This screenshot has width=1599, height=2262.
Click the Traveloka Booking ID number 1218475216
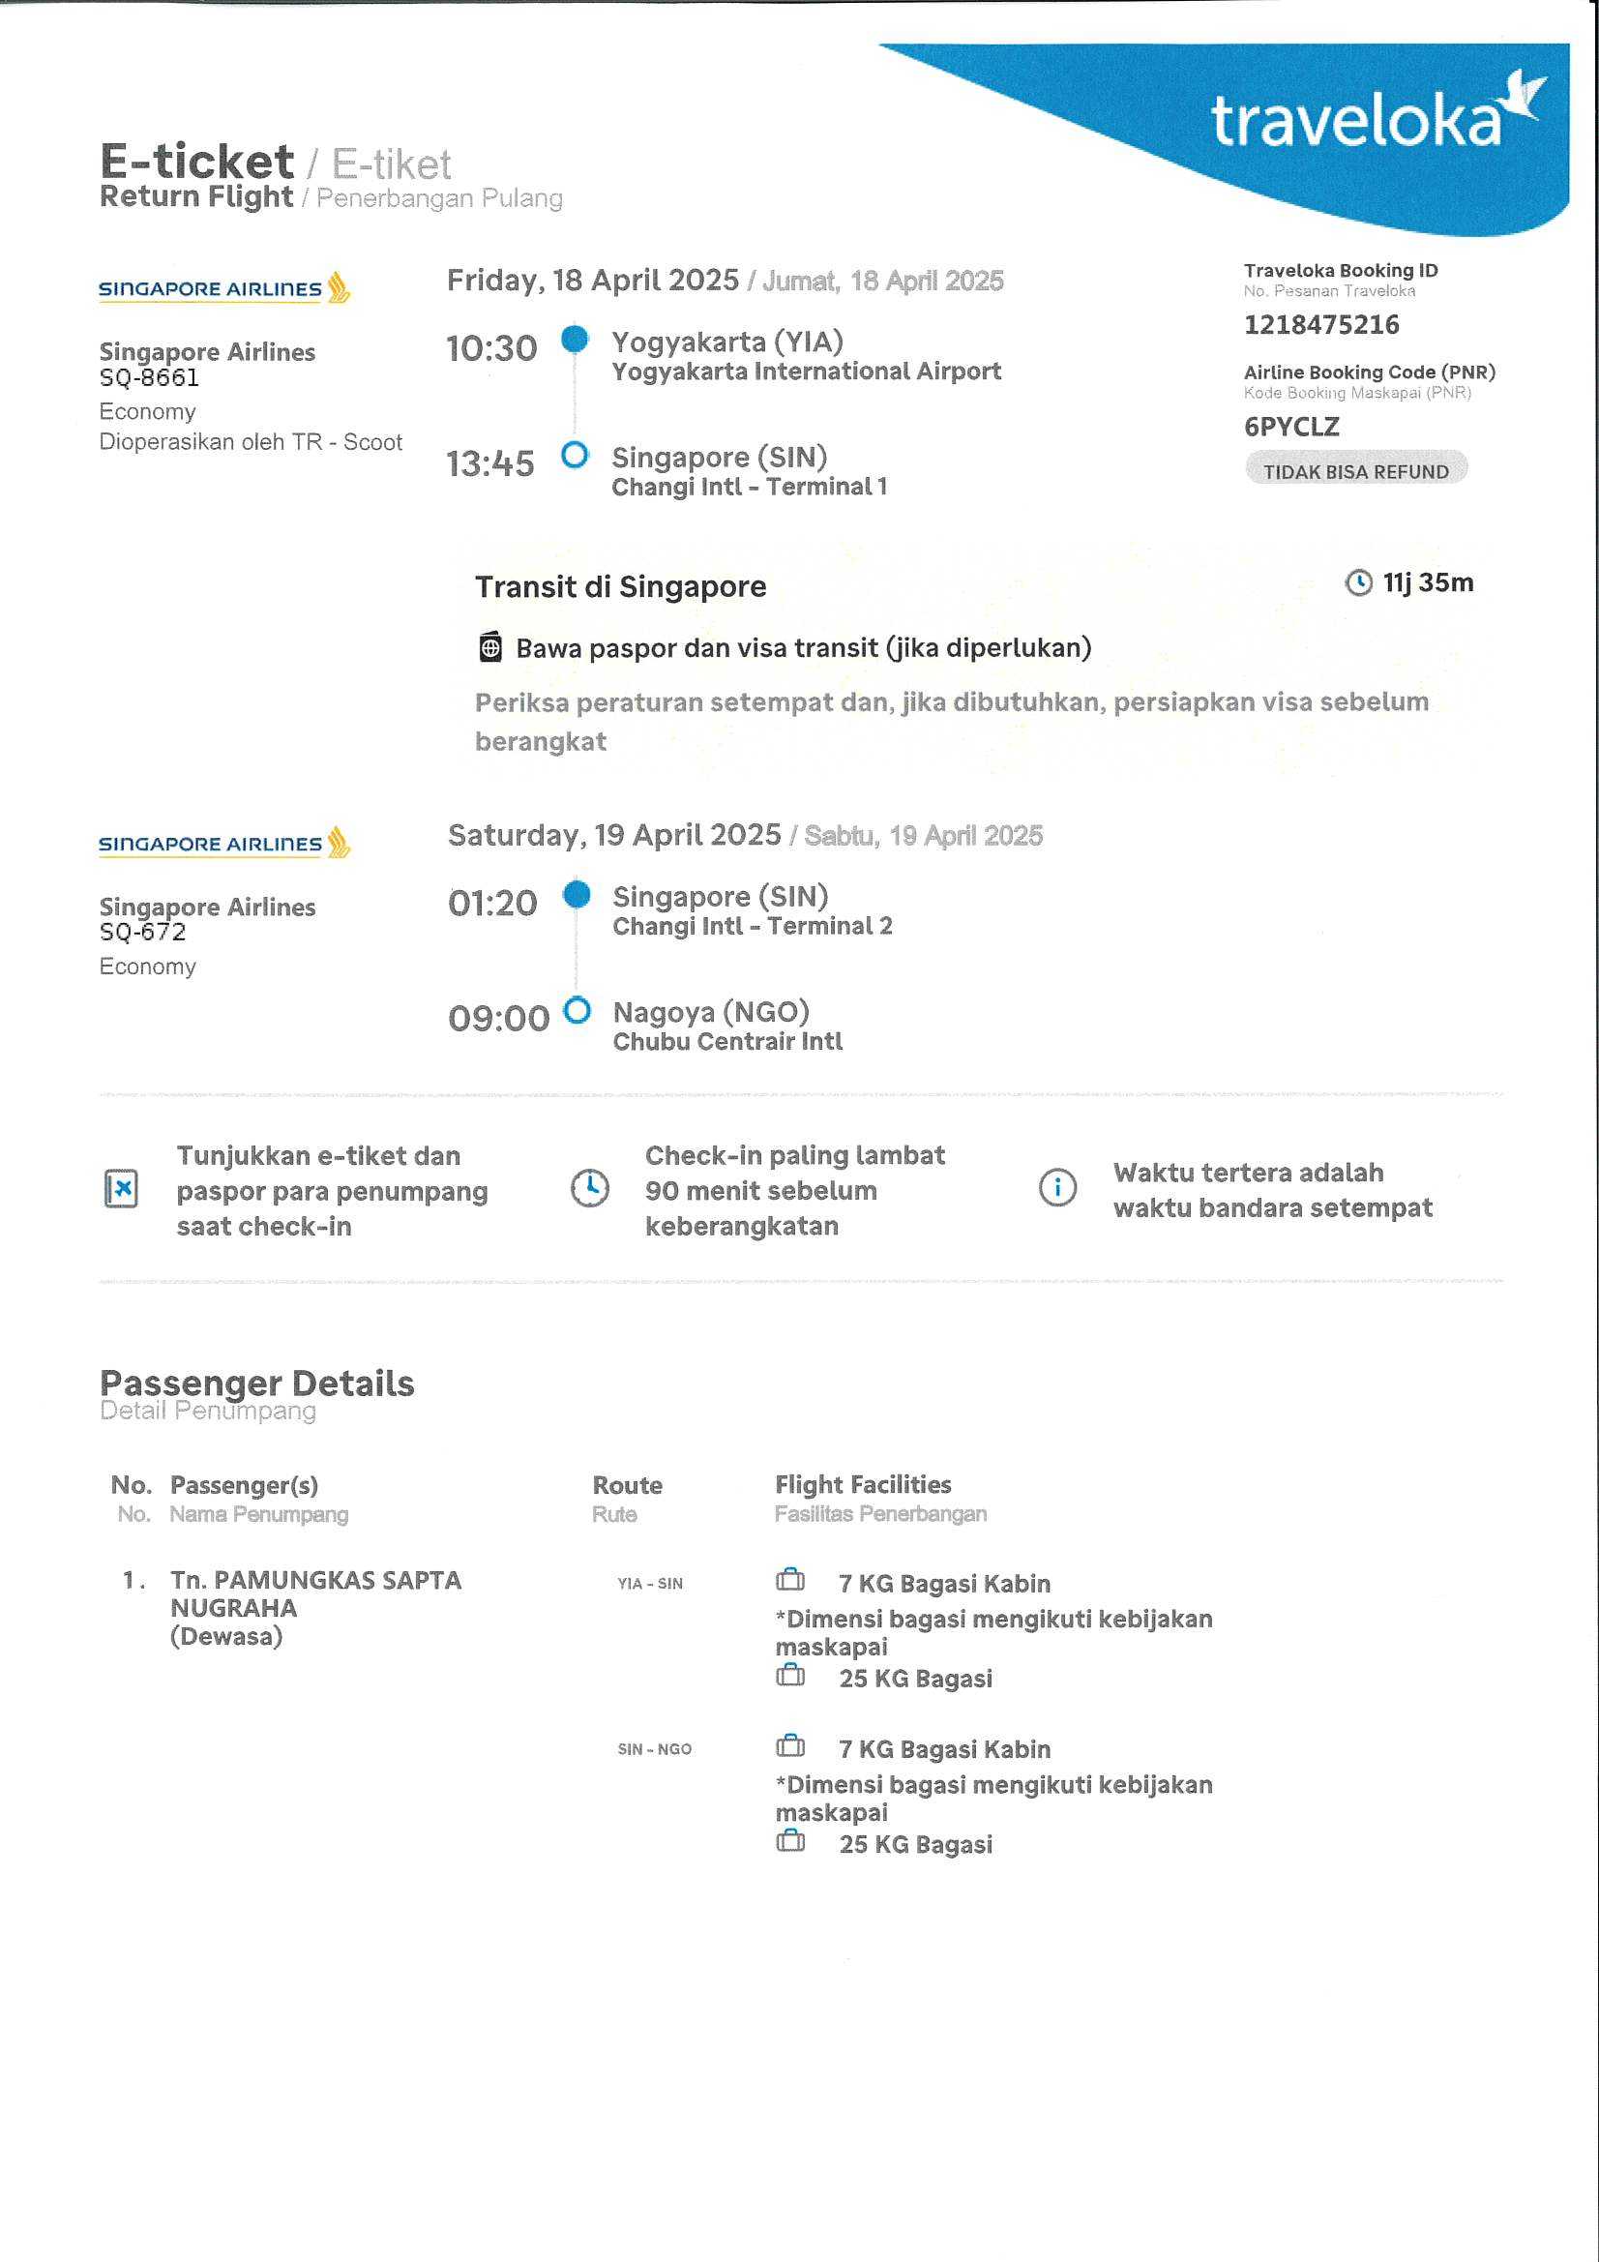pos(1321,325)
